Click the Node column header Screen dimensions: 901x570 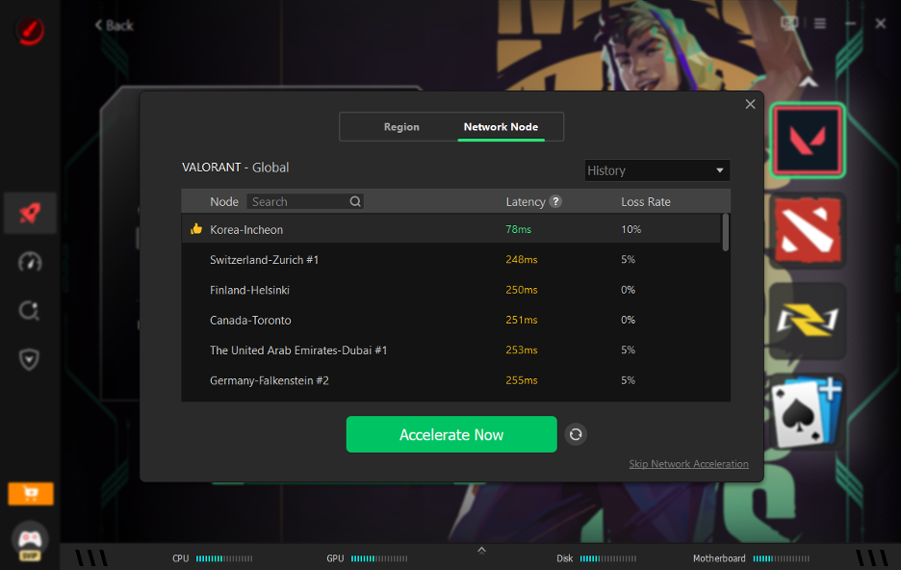point(224,201)
